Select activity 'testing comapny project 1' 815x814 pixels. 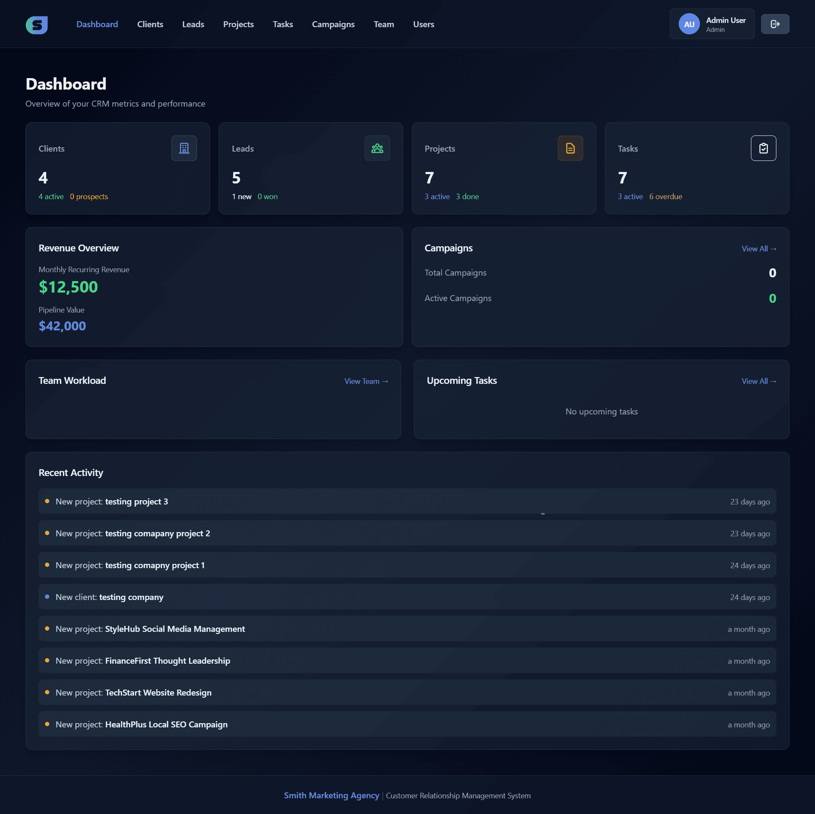point(407,565)
